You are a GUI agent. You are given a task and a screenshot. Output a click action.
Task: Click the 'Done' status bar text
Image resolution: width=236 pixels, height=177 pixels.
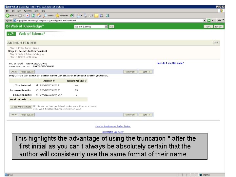10,175
